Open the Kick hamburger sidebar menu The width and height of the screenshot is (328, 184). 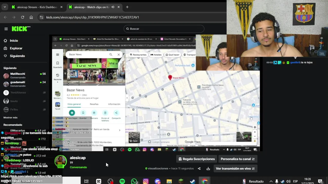(x=6, y=29)
